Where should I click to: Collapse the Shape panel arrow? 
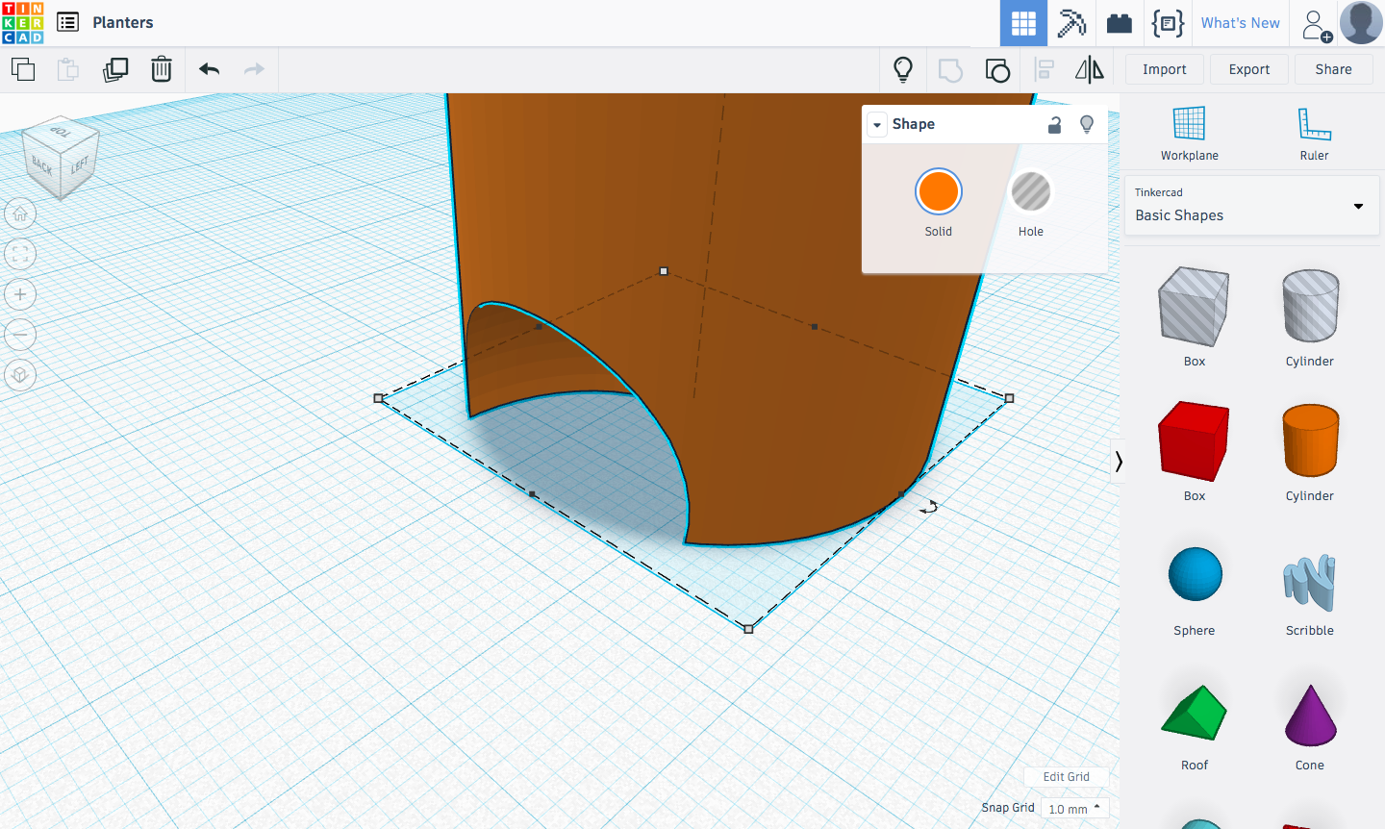(876, 125)
